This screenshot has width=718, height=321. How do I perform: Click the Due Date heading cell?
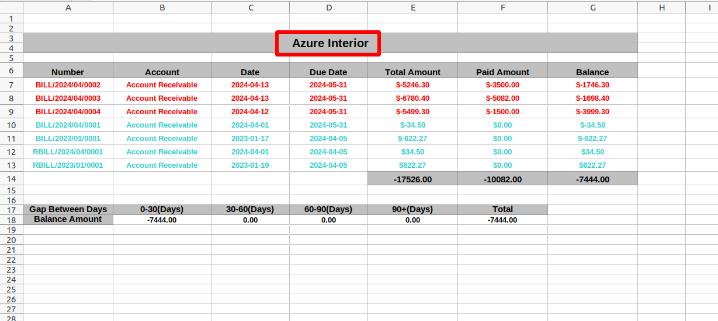pyautogui.click(x=328, y=71)
